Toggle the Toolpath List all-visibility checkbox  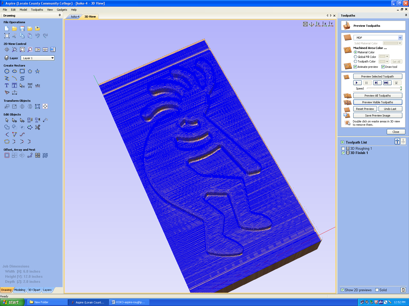(x=343, y=142)
